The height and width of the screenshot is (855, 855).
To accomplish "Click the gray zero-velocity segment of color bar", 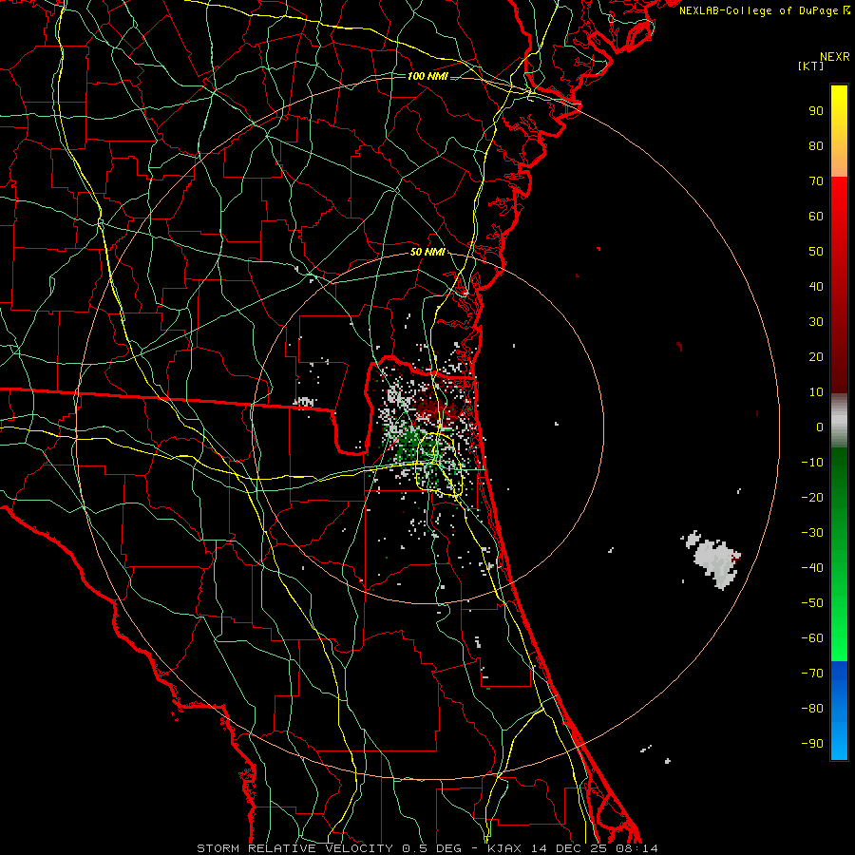I will [839, 421].
